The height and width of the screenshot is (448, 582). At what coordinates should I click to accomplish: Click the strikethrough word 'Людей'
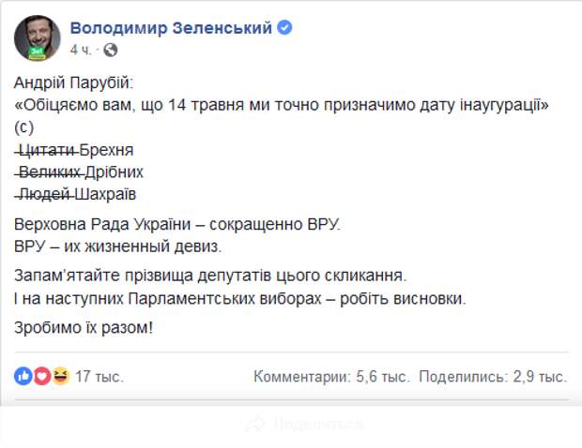[44, 194]
